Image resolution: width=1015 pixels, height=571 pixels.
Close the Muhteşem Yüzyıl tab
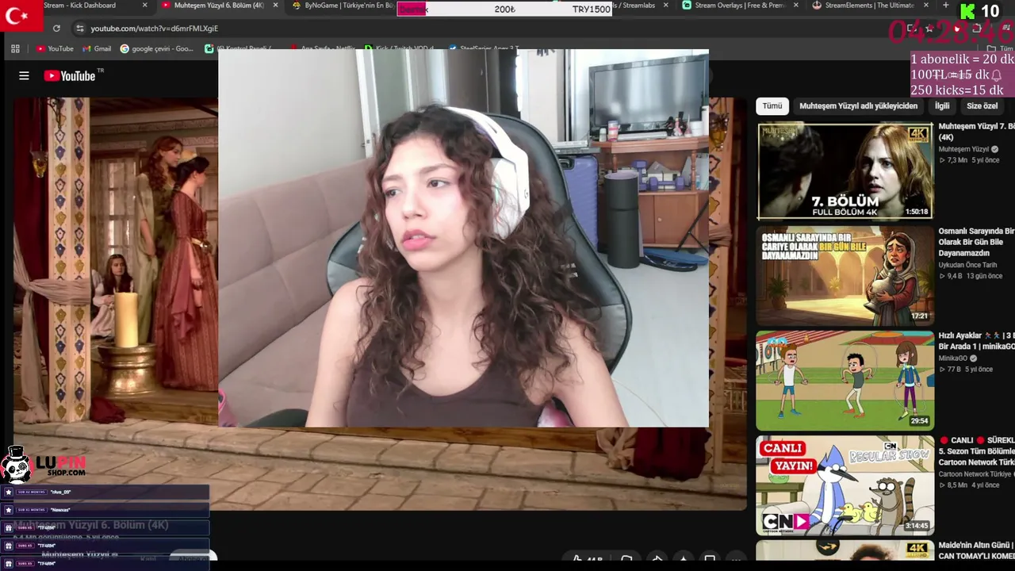[x=275, y=6]
